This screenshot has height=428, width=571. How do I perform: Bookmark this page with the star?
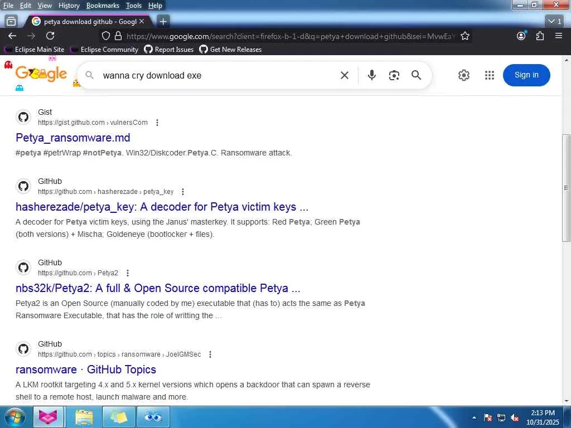tap(464, 36)
